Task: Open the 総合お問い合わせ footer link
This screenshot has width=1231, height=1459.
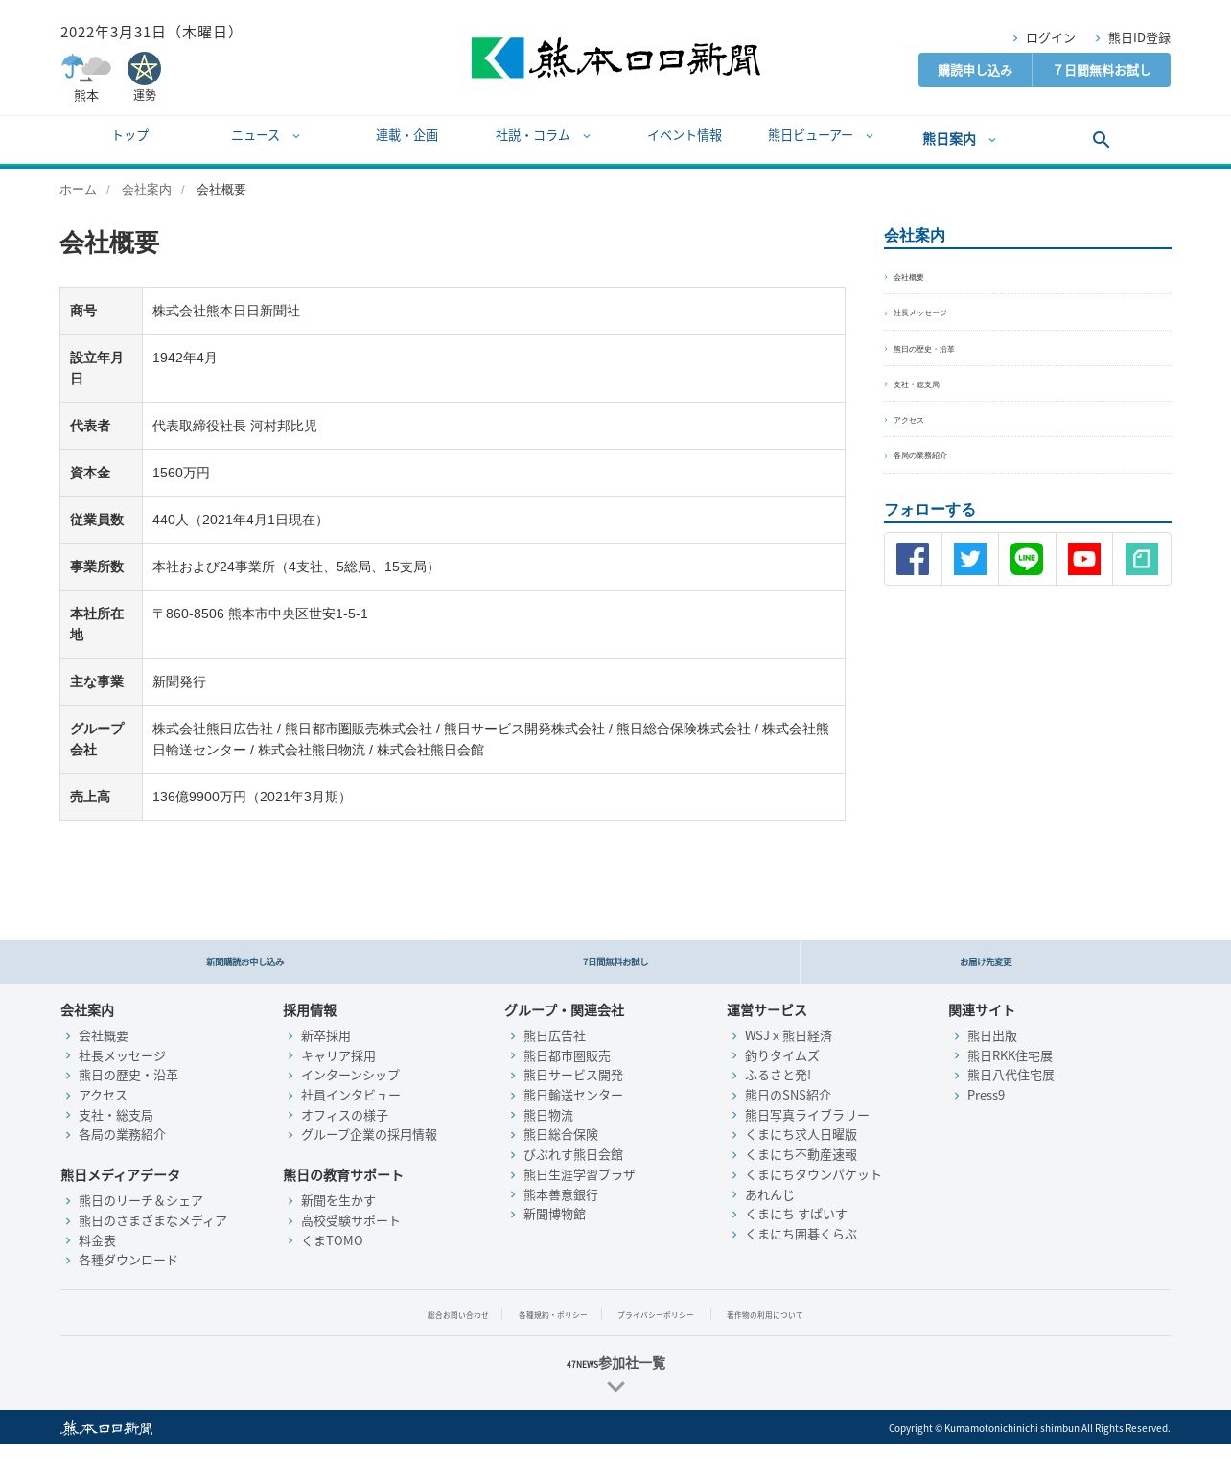Action: [x=457, y=1315]
